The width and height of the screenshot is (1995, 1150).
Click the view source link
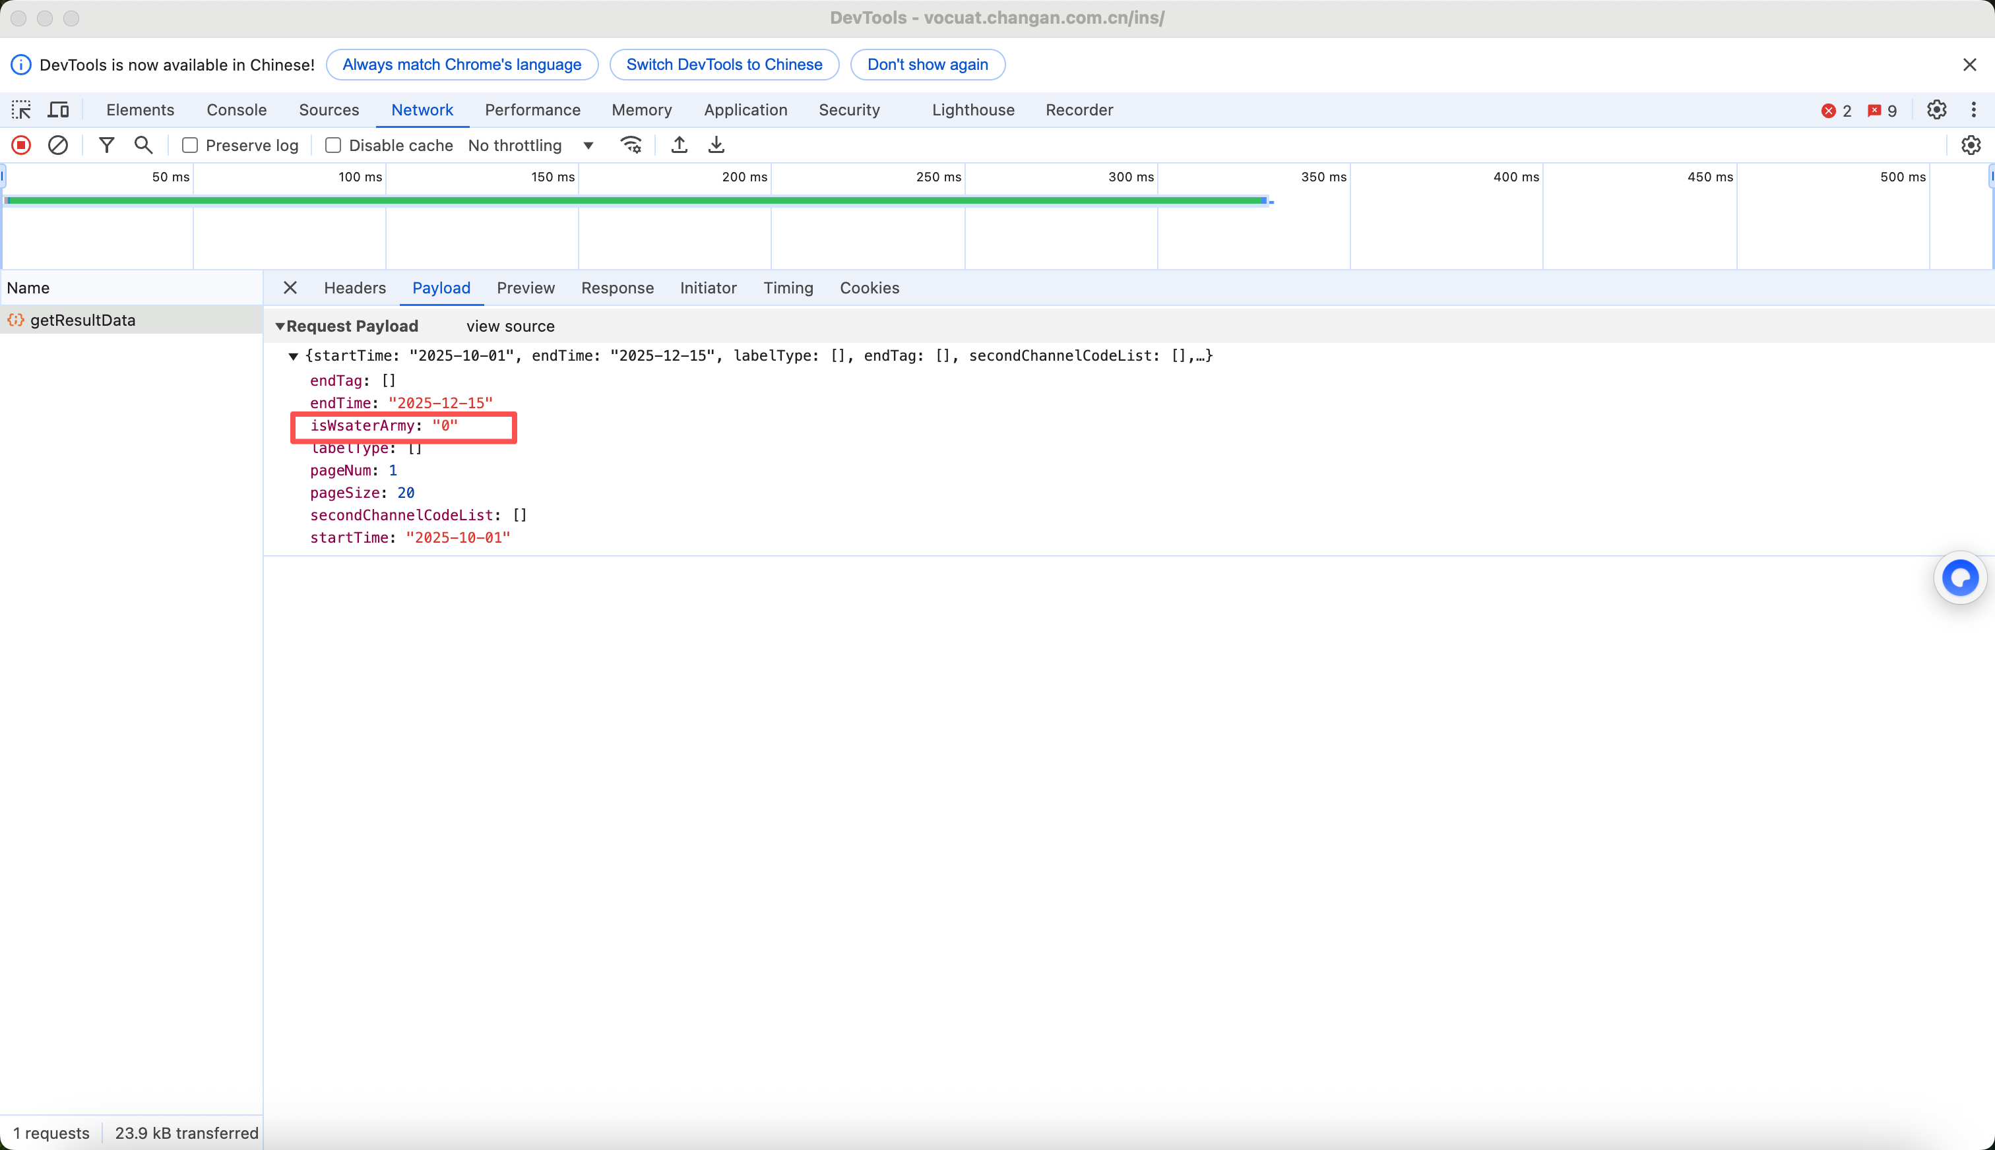click(509, 326)
